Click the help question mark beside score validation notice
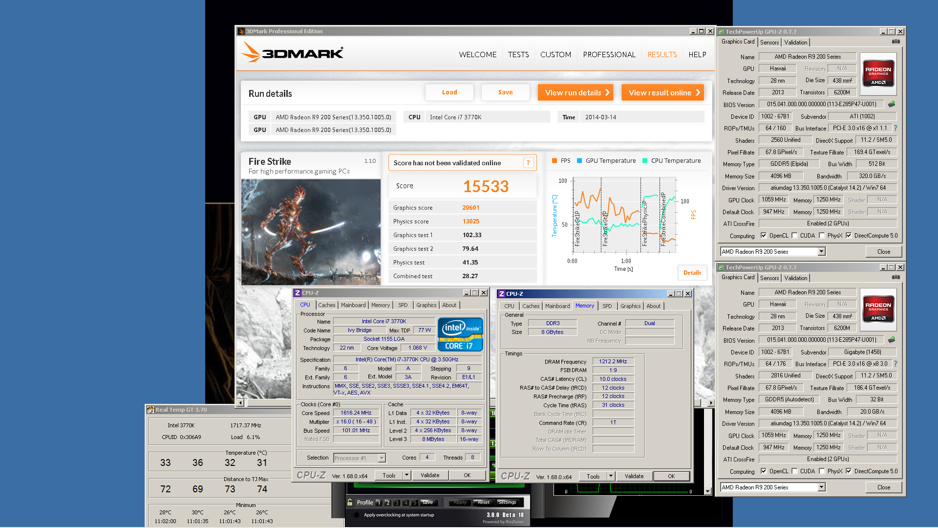 pos(528,163)
